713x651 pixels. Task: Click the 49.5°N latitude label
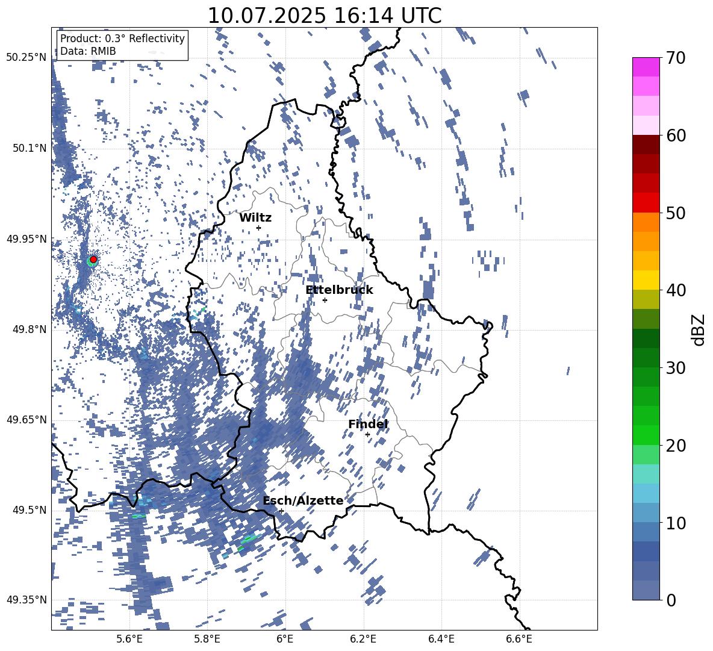[30, 510]
